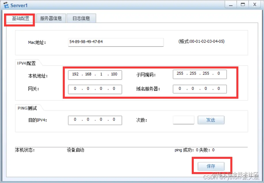Click the 发送 button
This screenshot has width=264, height=183.
pos(211,120)
